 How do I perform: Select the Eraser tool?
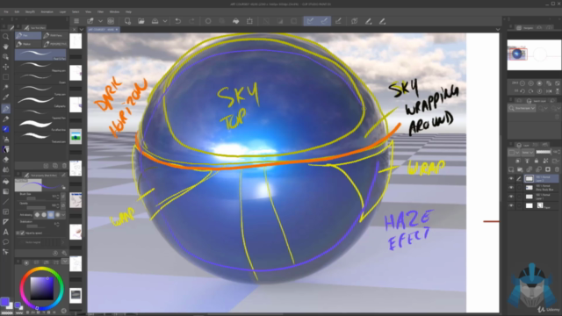(6, 160)
